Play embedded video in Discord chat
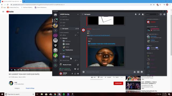 tap(105, 56)
